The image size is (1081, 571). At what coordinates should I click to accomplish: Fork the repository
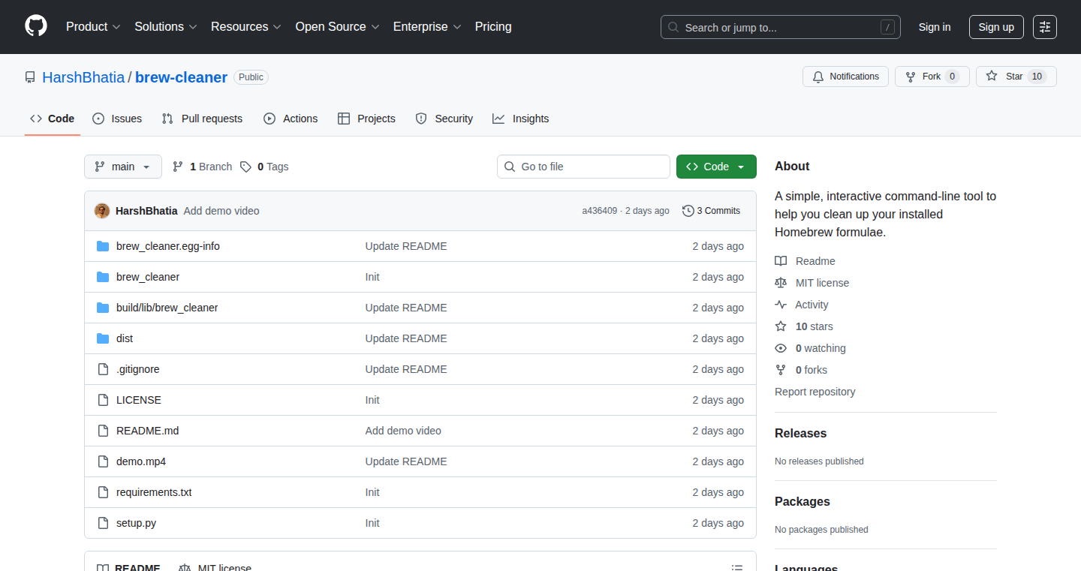(x=932, y=77)
